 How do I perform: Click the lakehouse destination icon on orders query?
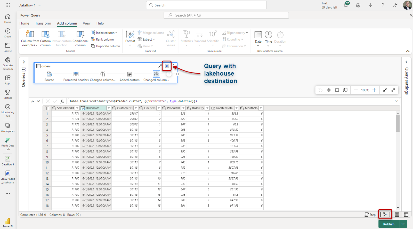(167, 66)
